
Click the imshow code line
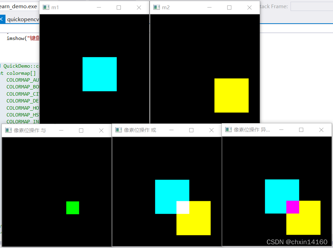pyautogui.click(x=23, y=38)
